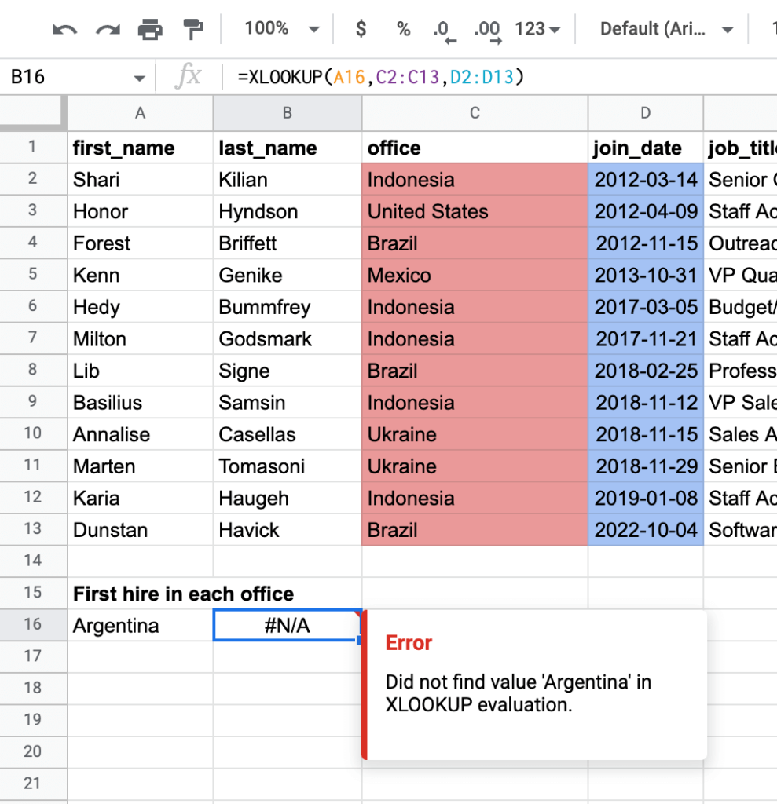
Task: Click date cell 2017-03-05
Action: pyautogui.click(x=646, y=307)
